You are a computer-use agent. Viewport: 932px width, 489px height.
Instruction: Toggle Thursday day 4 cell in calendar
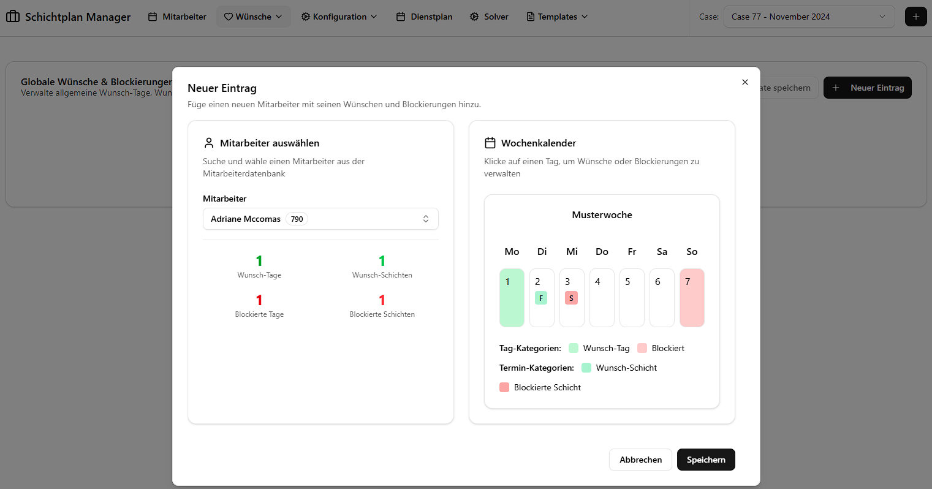[x=602, y=298]
